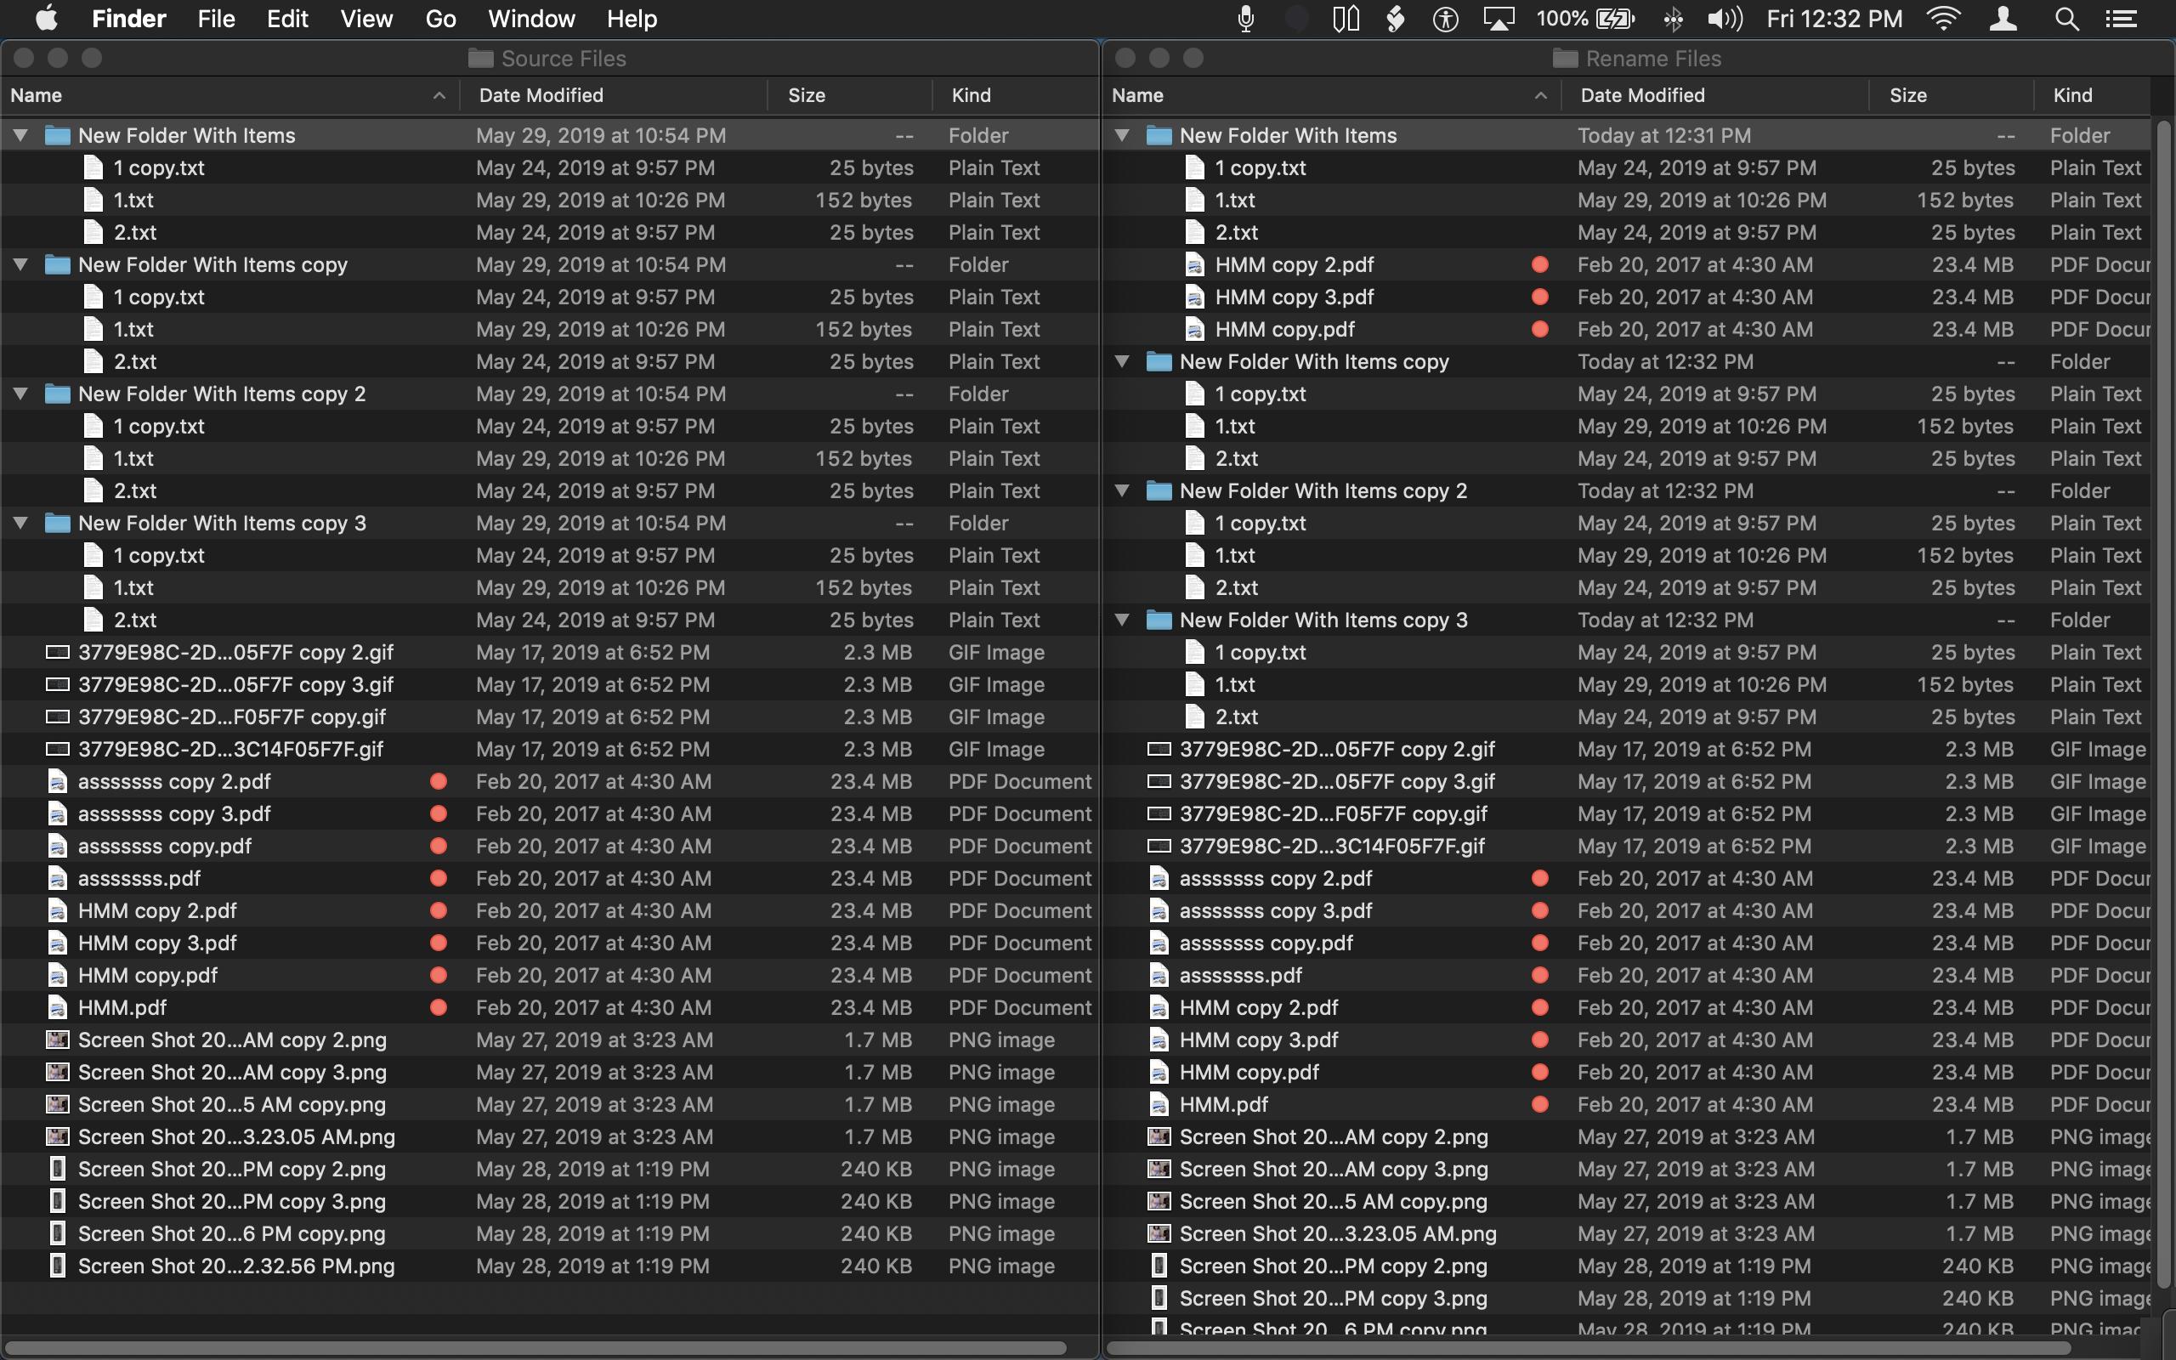2176x1360 pixels.
Task: Click the clock showing Fri 12:32 PM
Action: [x=1833, y=19]
